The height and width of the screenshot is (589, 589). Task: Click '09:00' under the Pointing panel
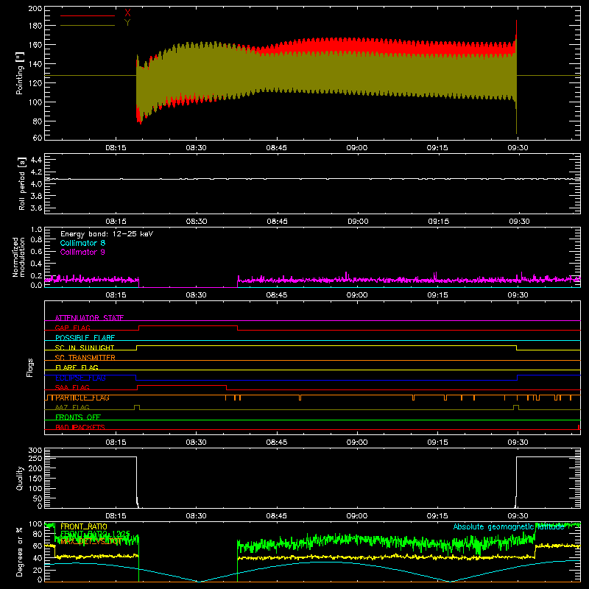tap(357, 148)
